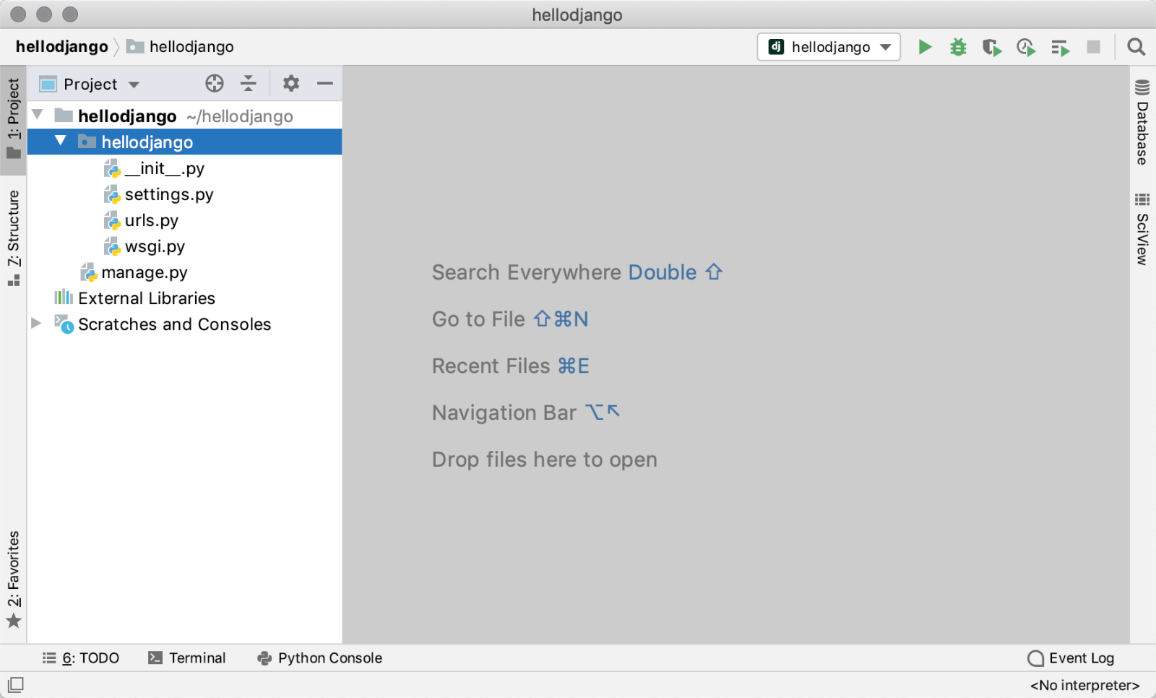This screenshot has width=1156, height=698.
Task: Toggle tool window bars icon bottom-left
Action: 16,684
